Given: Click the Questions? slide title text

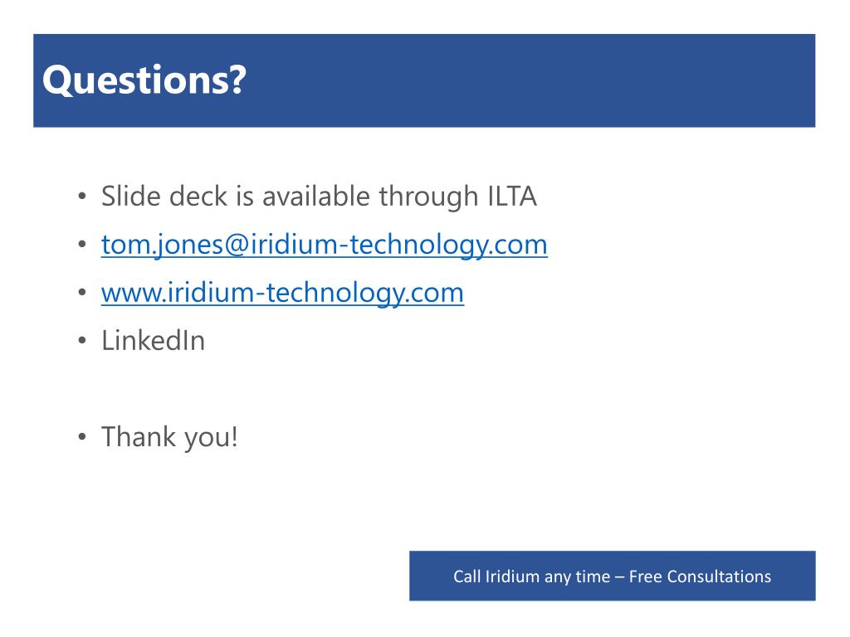Looking at the screenshot, I should (144, 80).
